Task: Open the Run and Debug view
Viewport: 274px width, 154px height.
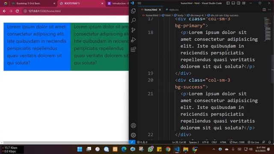Action: click(133, 40)
